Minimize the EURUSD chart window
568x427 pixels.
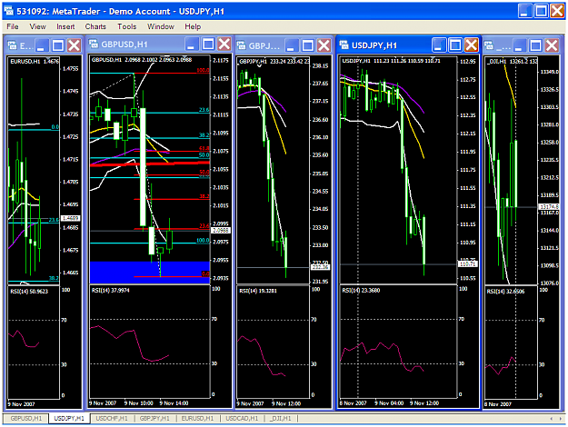point(41,45)
